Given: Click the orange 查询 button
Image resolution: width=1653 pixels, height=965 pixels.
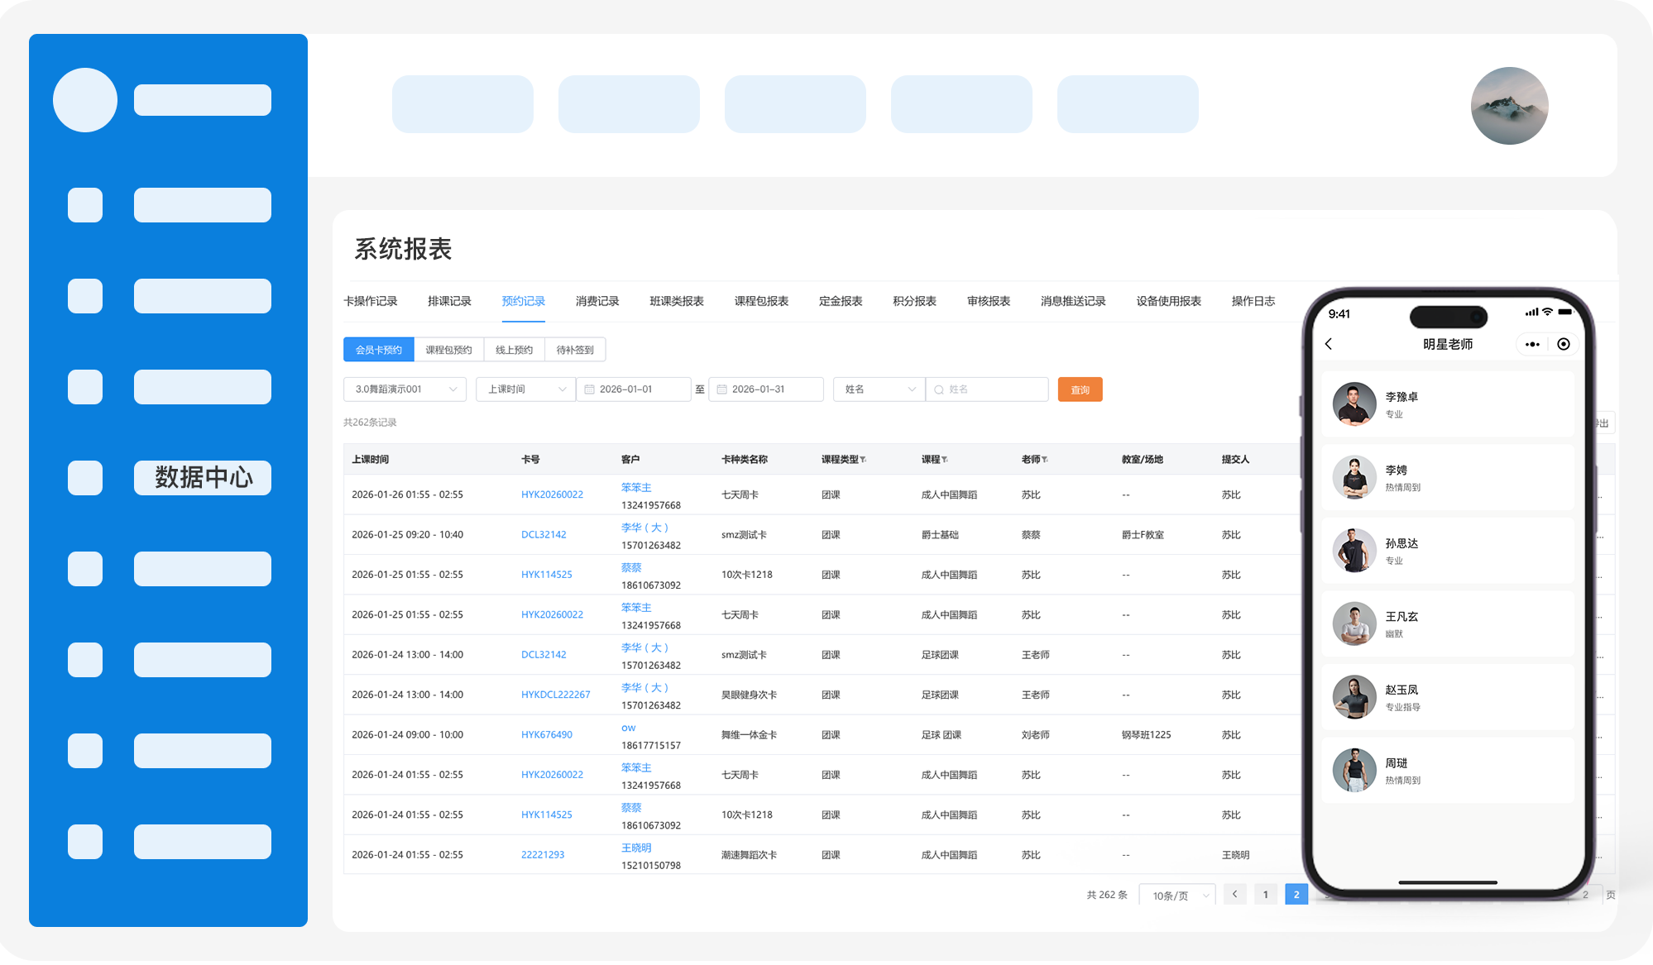Looking at the screenshot, I should [x=1080, y=389].
